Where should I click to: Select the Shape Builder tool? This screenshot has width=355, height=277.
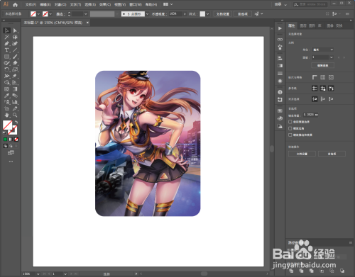pos(6,82)
